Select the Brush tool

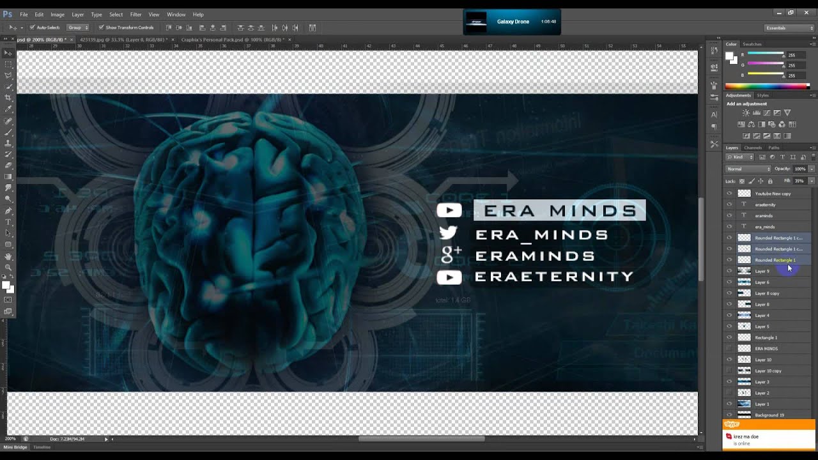(8, 132)
